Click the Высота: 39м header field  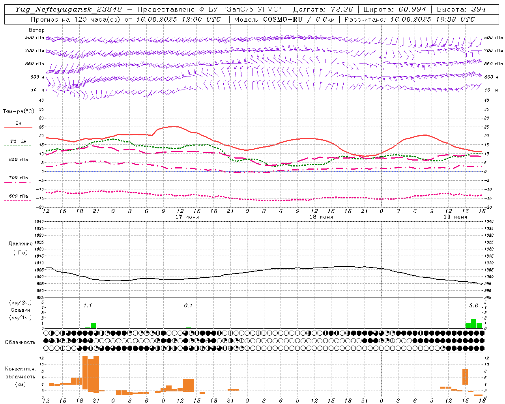pos(461,9)
